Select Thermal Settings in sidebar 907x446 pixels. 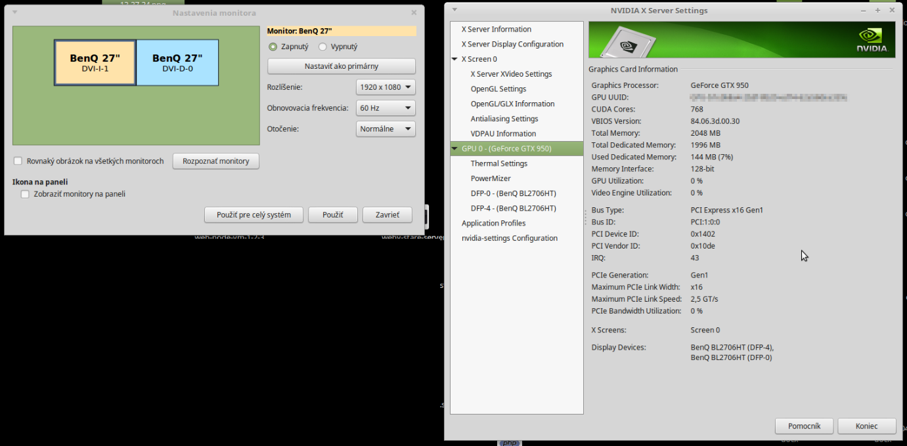click(x=498, y=164)
